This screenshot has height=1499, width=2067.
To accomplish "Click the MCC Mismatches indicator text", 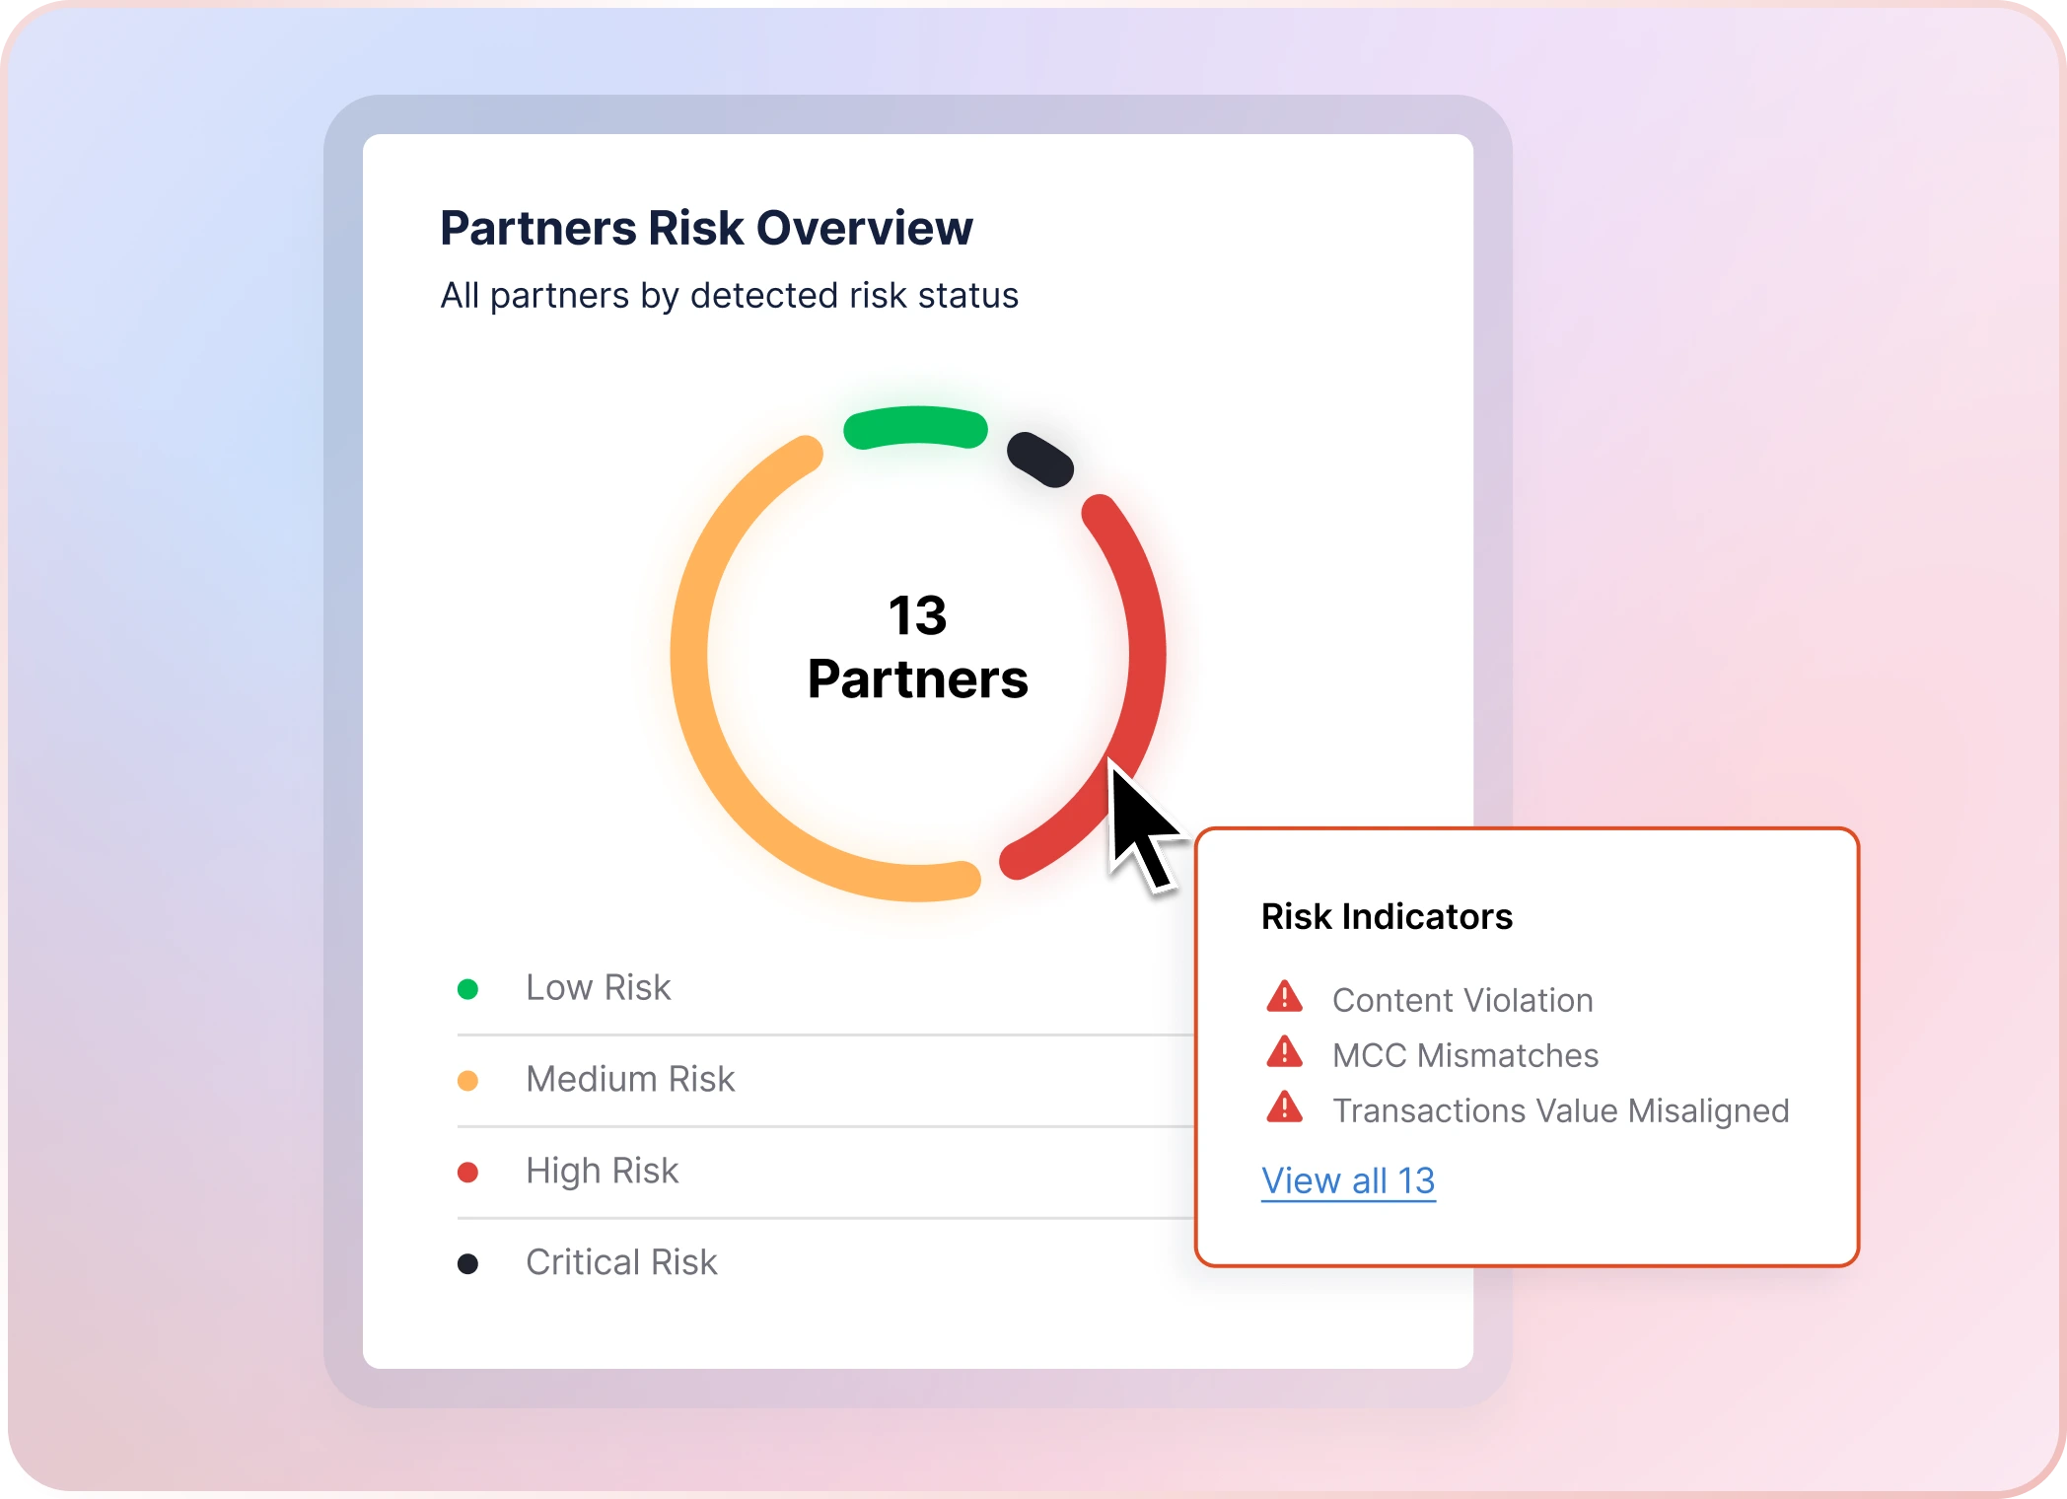I will click(x=1464, y=1055).
